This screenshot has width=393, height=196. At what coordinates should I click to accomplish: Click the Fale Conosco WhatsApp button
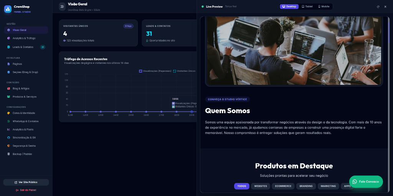pyautogui.click(x=366, y=182)
